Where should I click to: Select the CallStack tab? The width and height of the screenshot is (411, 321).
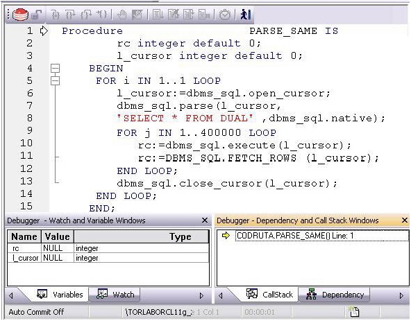click(269, 295)
